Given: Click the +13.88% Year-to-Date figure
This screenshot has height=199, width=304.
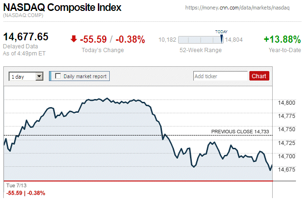Looking at the screenshot, I should pyautogui.click(x=282, y=39).
